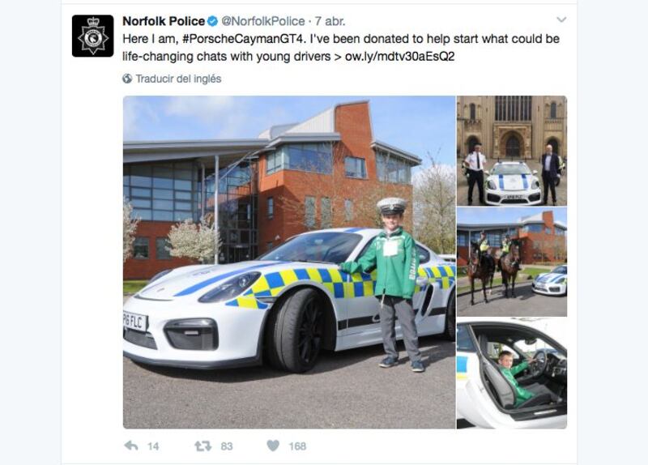648x465 pixels.
Task: Click the reply arrow icon
Action: (x=131, y=446)
